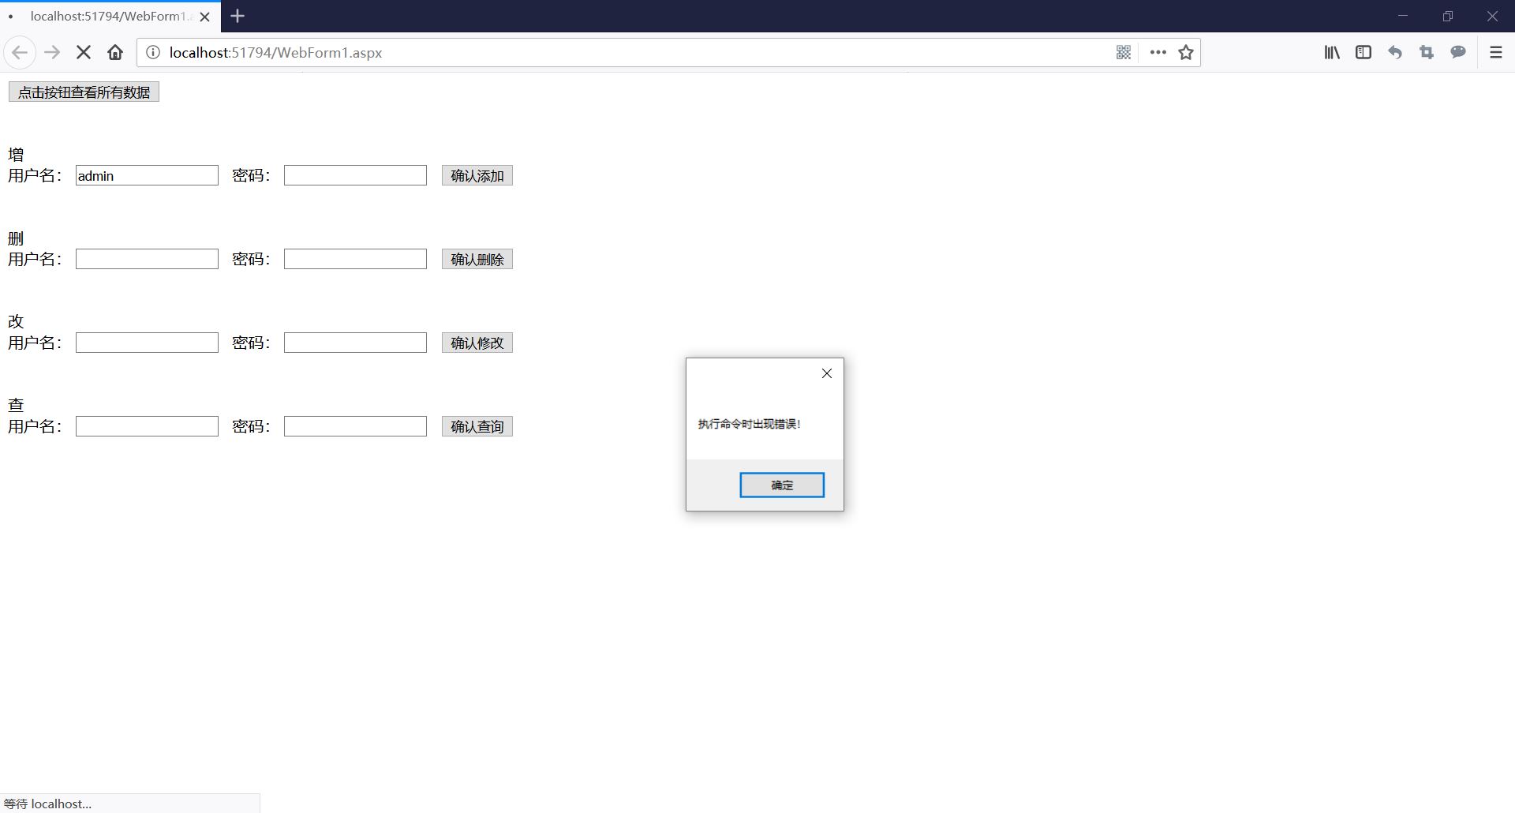The height and width of the screenshot is (813, 1515).
Task: Close the error alert dialog with X
Action: click(x=827, y=373)
